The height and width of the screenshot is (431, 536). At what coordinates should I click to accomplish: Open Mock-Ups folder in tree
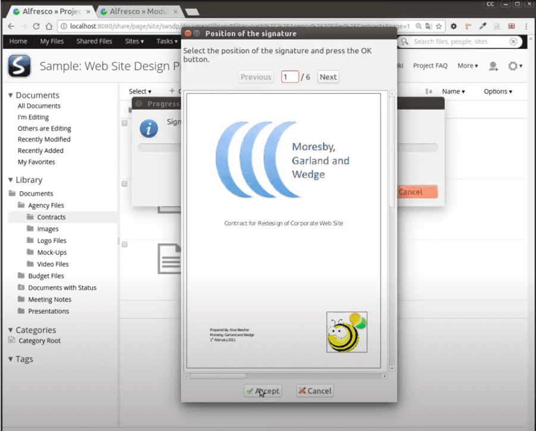point(52,252)
